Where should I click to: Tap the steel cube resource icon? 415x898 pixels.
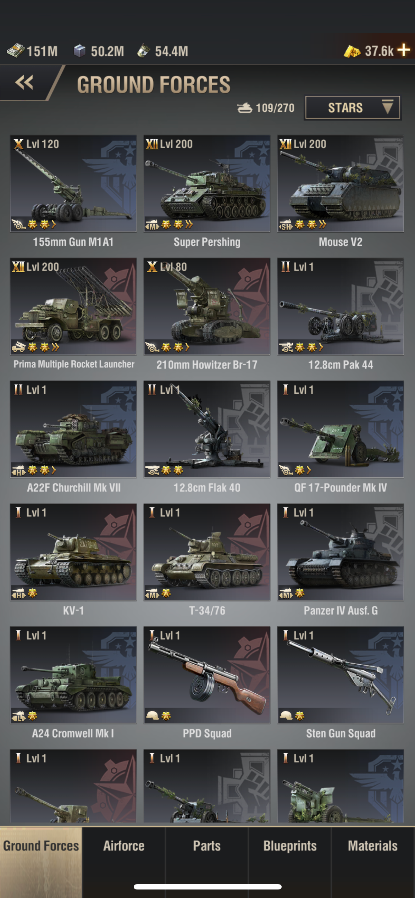[79, 51]
